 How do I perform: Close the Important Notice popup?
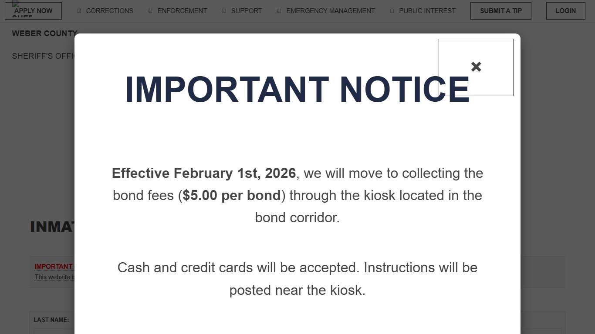476,67
